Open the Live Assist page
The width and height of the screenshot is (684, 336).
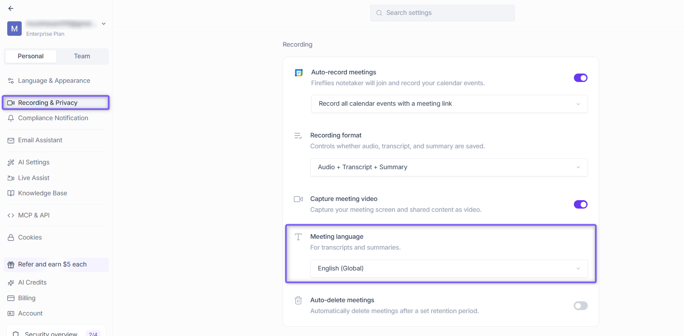(56, 178)
